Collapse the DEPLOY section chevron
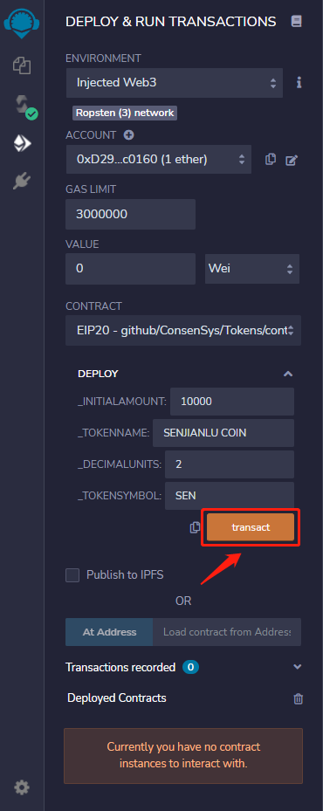Viewport: 323px width, 811px height. click(x=288, y=374)
